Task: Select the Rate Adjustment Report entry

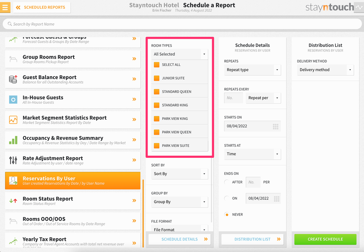Action: click(x=73, y=160)
